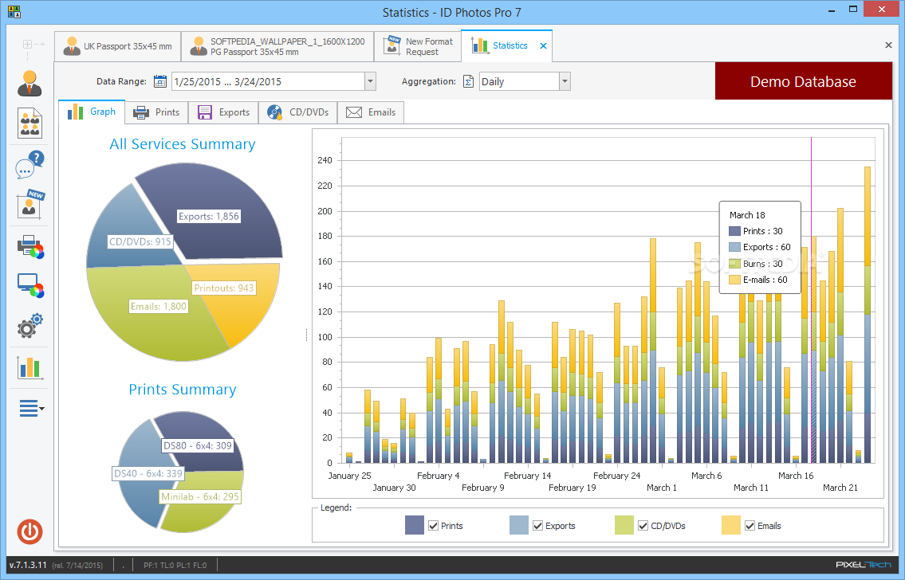Open the help chat bubble icon

[30, 164]
